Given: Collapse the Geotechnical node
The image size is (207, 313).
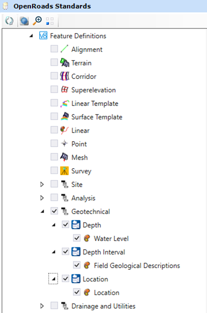Looking at the screenshot, I should click(x=42, y=211).
